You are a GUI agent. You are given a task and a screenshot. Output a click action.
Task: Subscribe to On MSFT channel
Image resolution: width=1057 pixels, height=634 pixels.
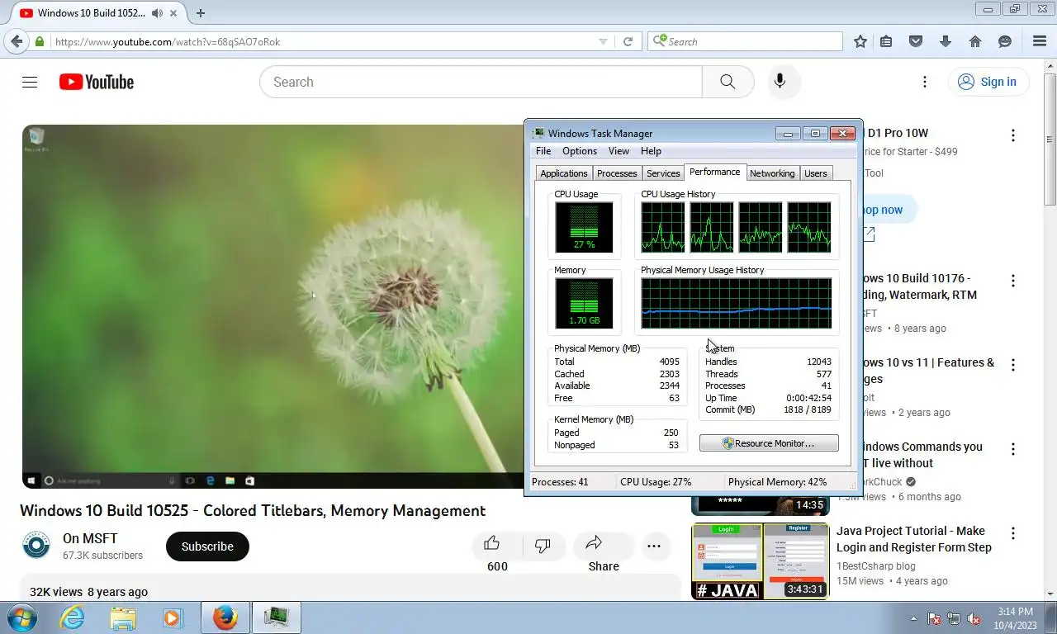(207, 546)
